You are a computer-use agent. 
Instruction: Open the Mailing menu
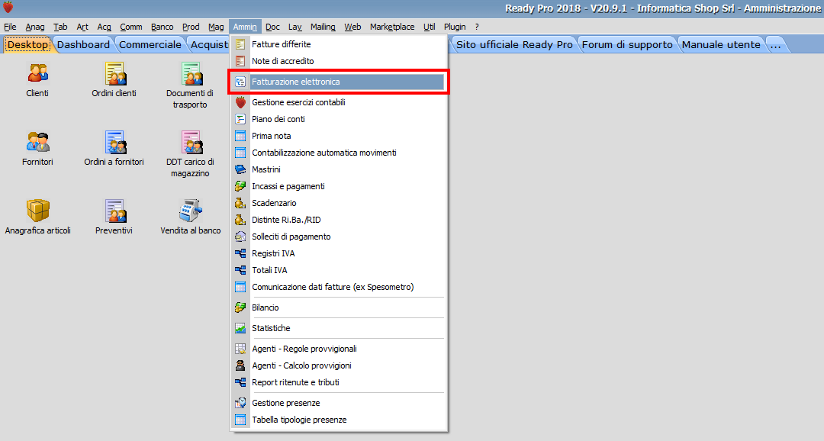tap(323, 27)
